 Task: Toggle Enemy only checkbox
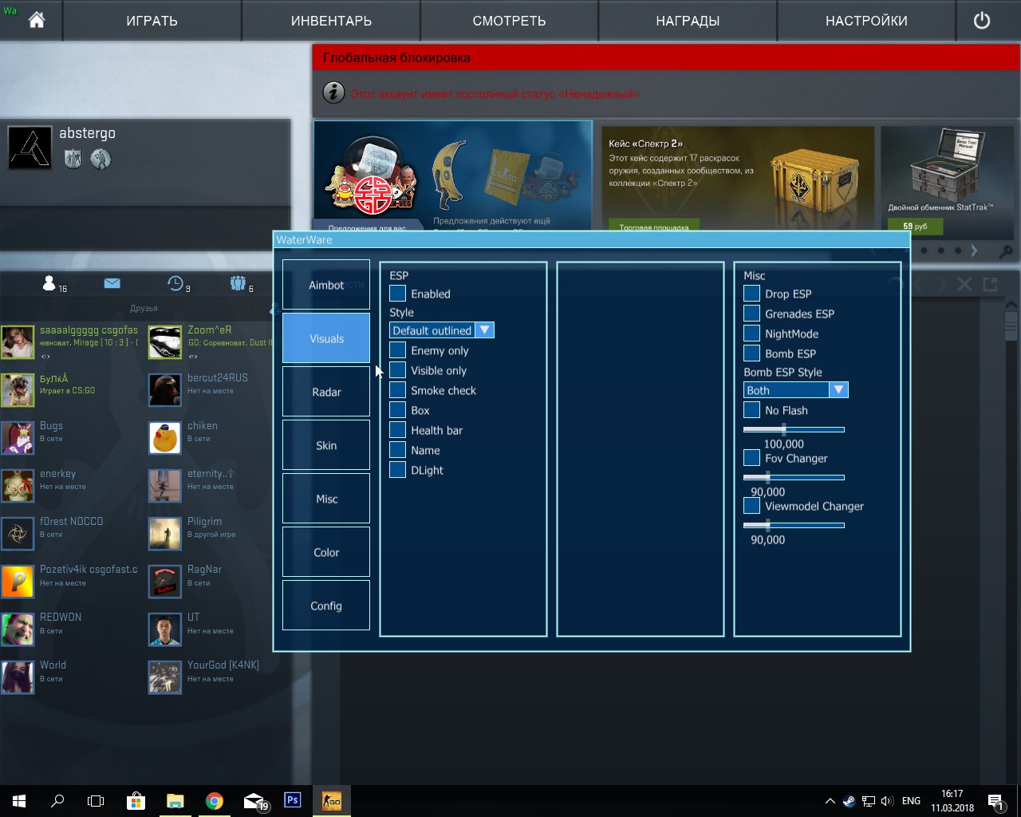397,350
